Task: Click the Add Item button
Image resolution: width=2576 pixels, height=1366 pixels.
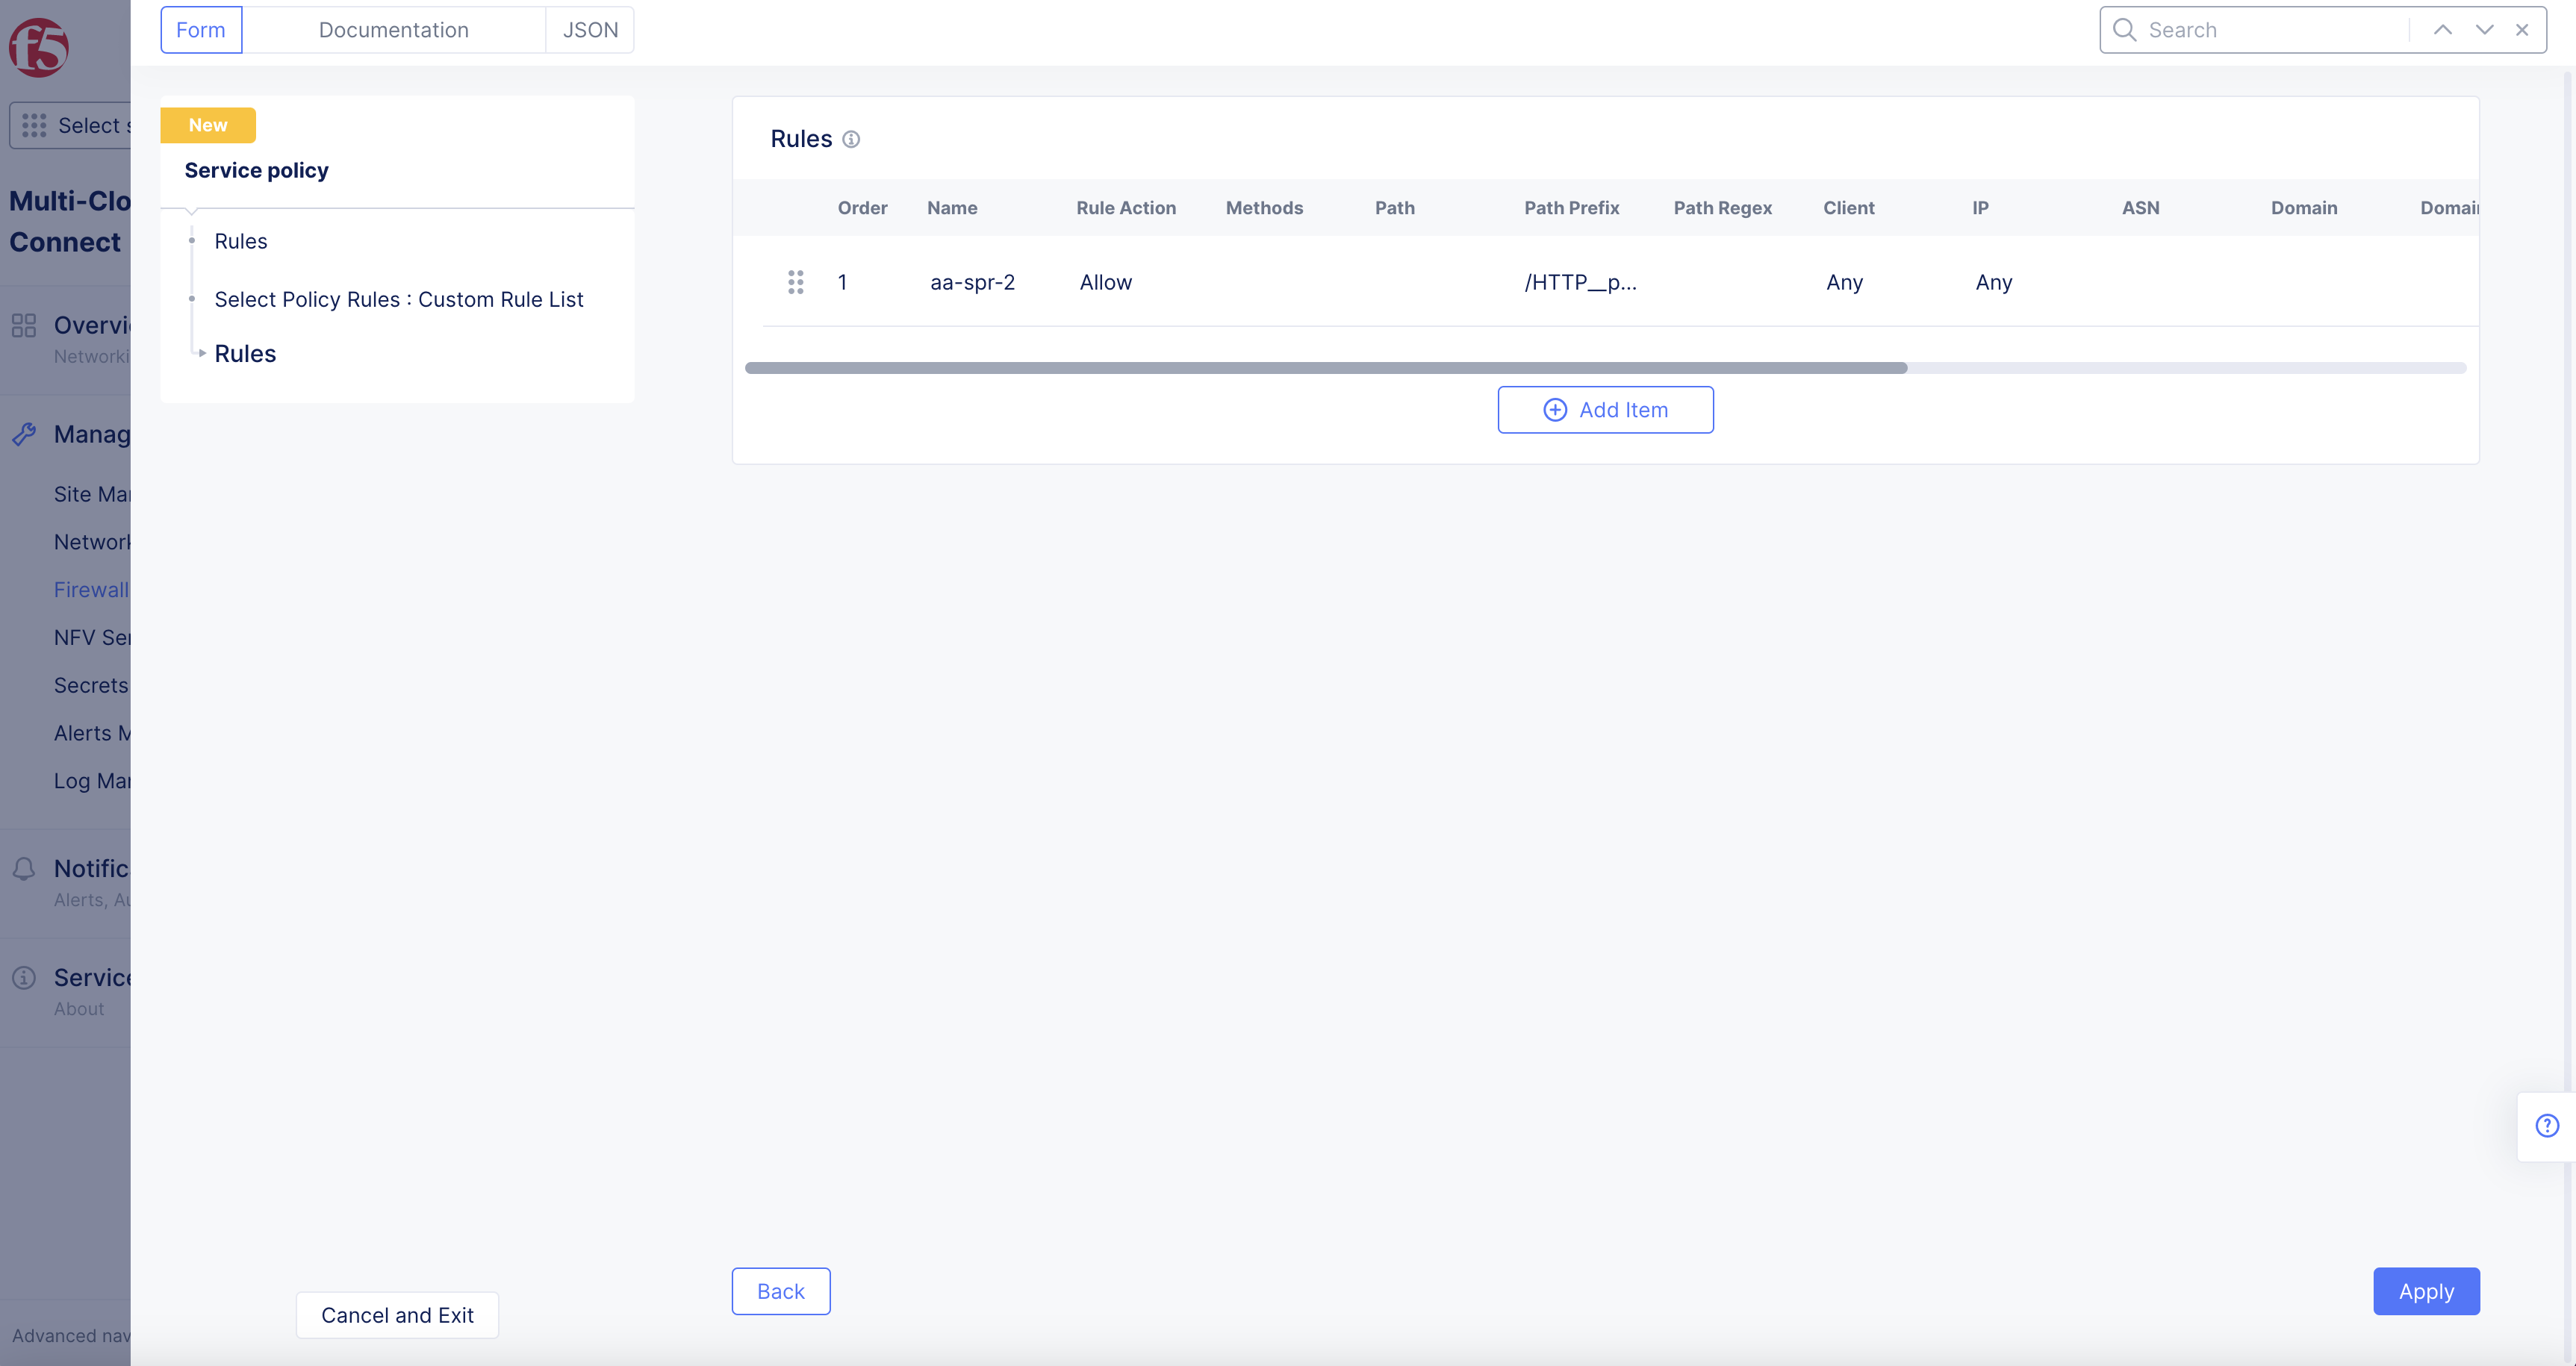Action: coord(1605,410)
